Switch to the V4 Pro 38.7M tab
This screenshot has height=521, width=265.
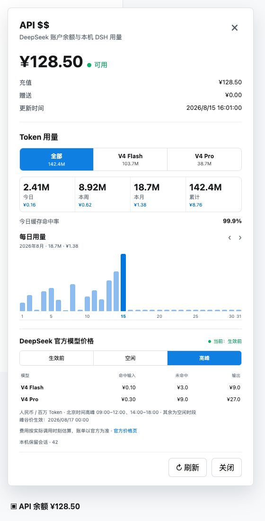204,160
